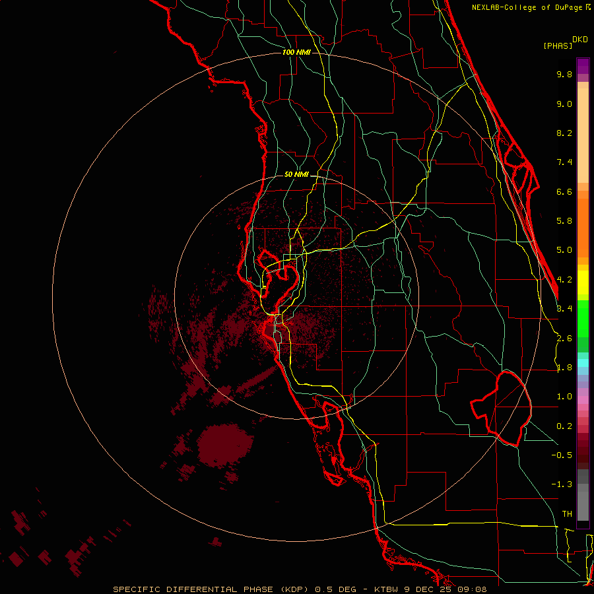Click the 9.8 value on the color scale

tap(564, 75)
